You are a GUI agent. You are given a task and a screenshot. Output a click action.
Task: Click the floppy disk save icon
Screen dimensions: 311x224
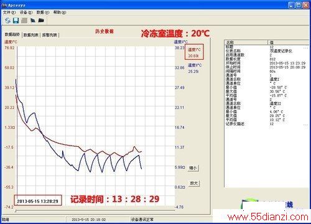point(16,21)
